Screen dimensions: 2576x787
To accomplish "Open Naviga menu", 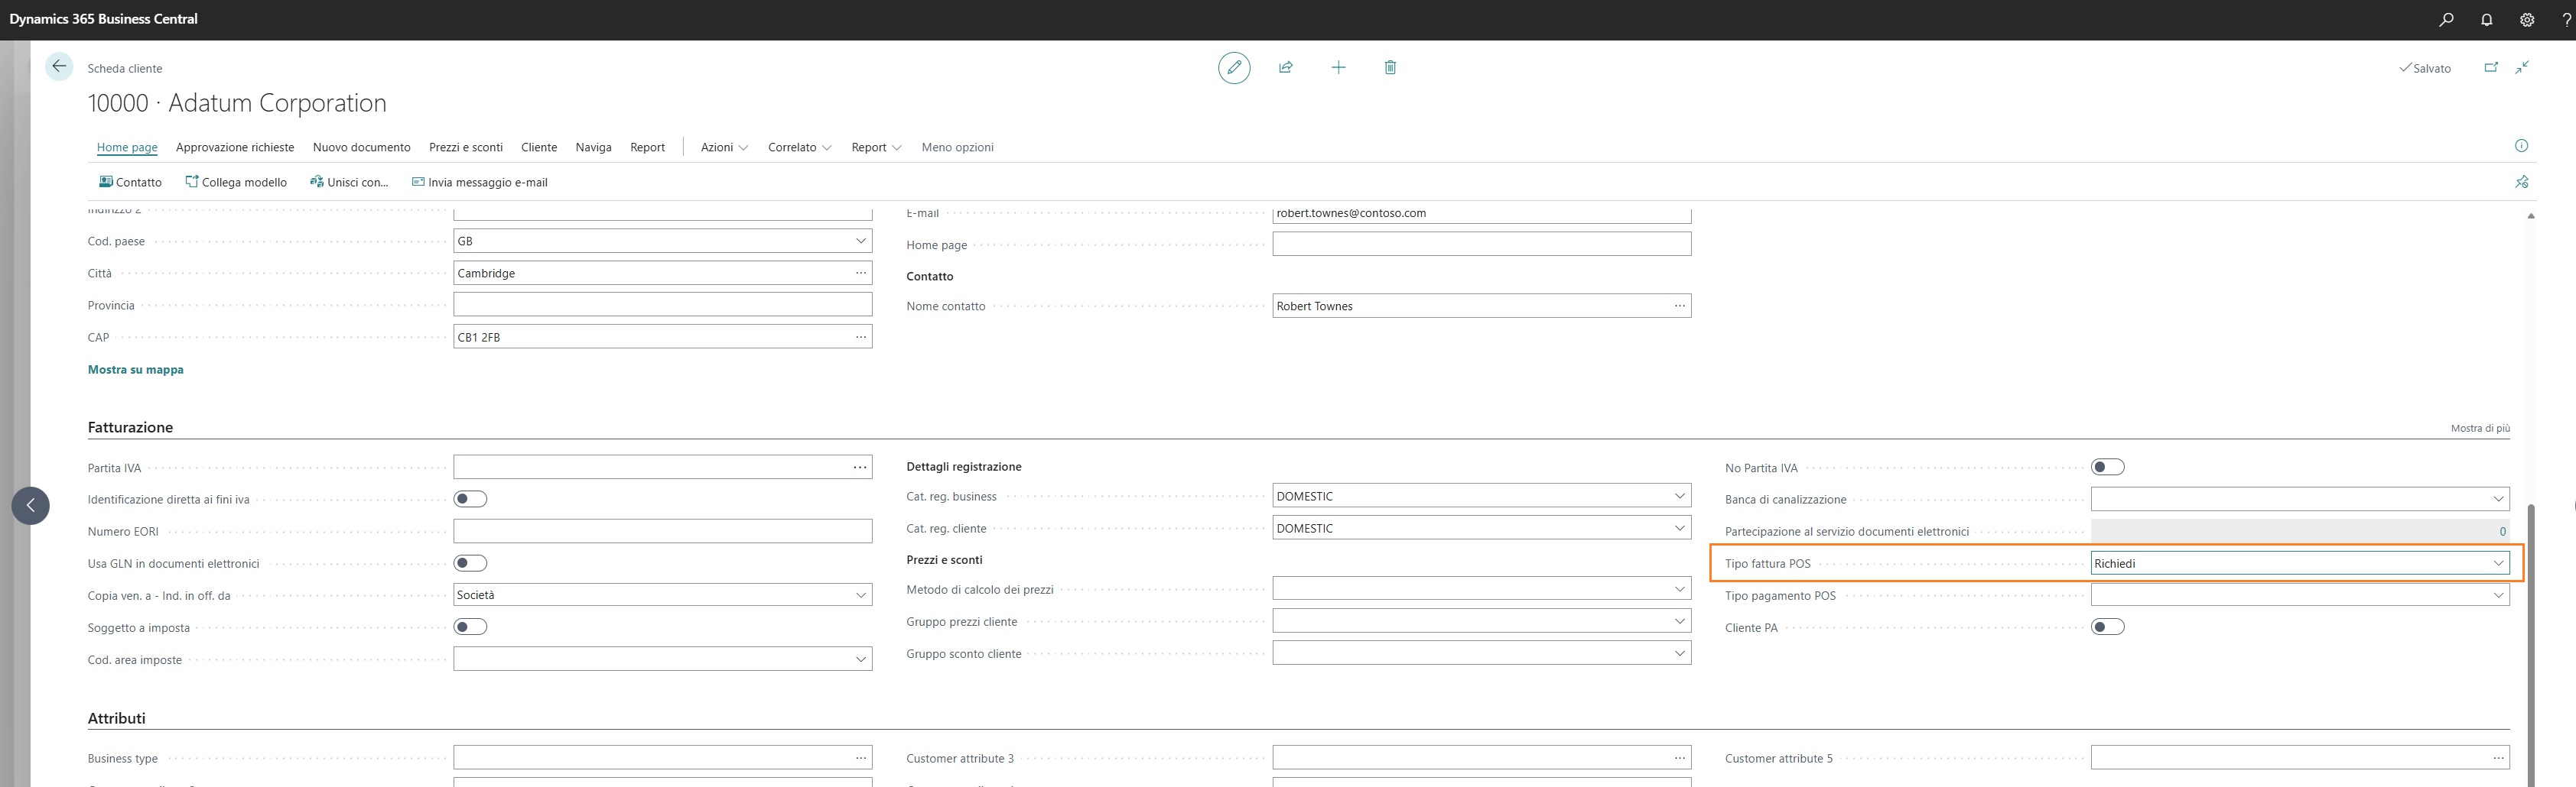I will (593, 147).
